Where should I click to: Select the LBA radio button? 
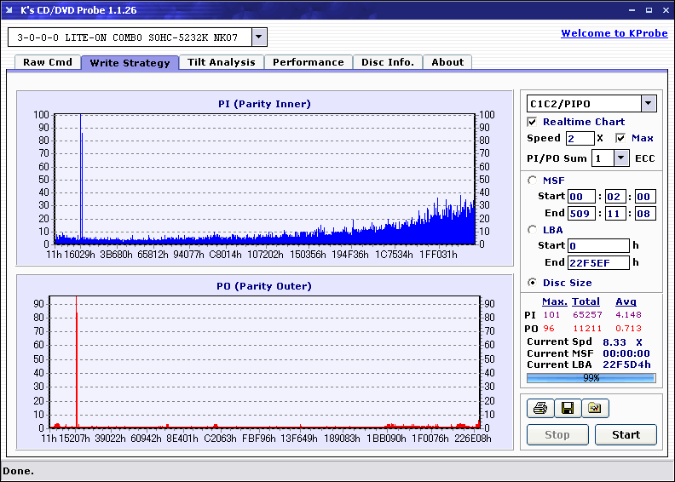(x=533, y=229)
